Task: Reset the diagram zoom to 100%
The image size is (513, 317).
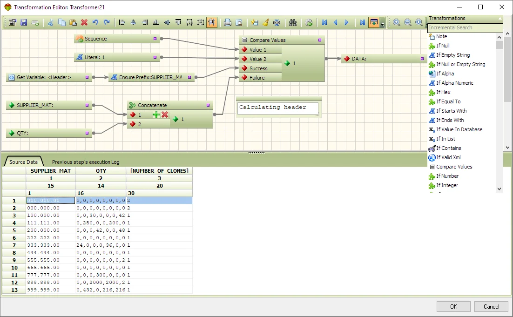Action: 419,22
